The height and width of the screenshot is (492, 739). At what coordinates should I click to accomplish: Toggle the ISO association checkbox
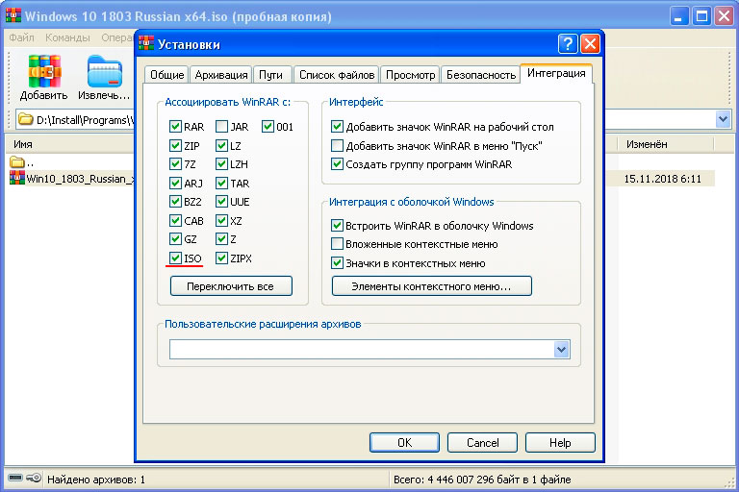tap(175, 258)
